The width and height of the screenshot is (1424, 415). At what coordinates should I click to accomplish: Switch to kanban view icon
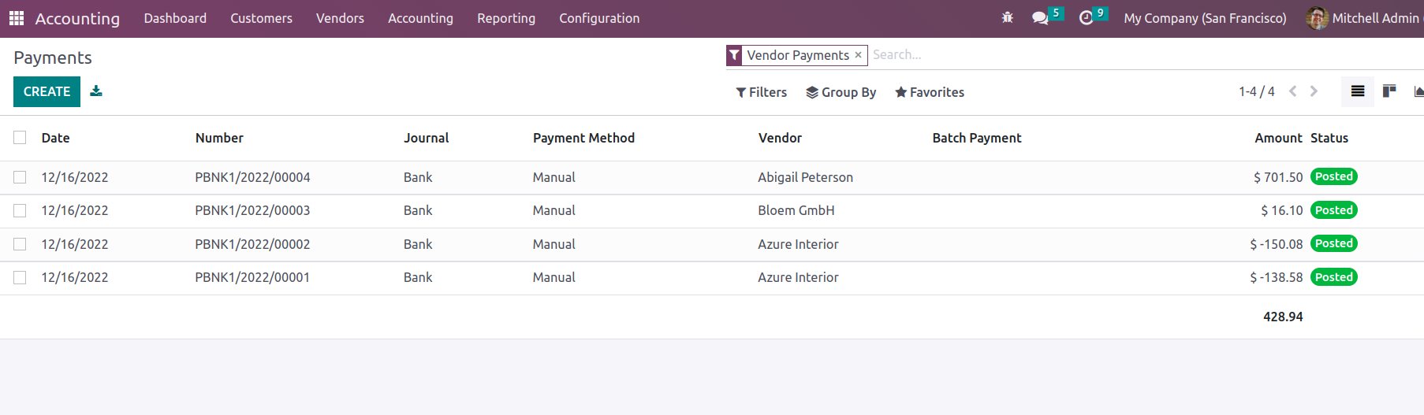(1389, 91)
